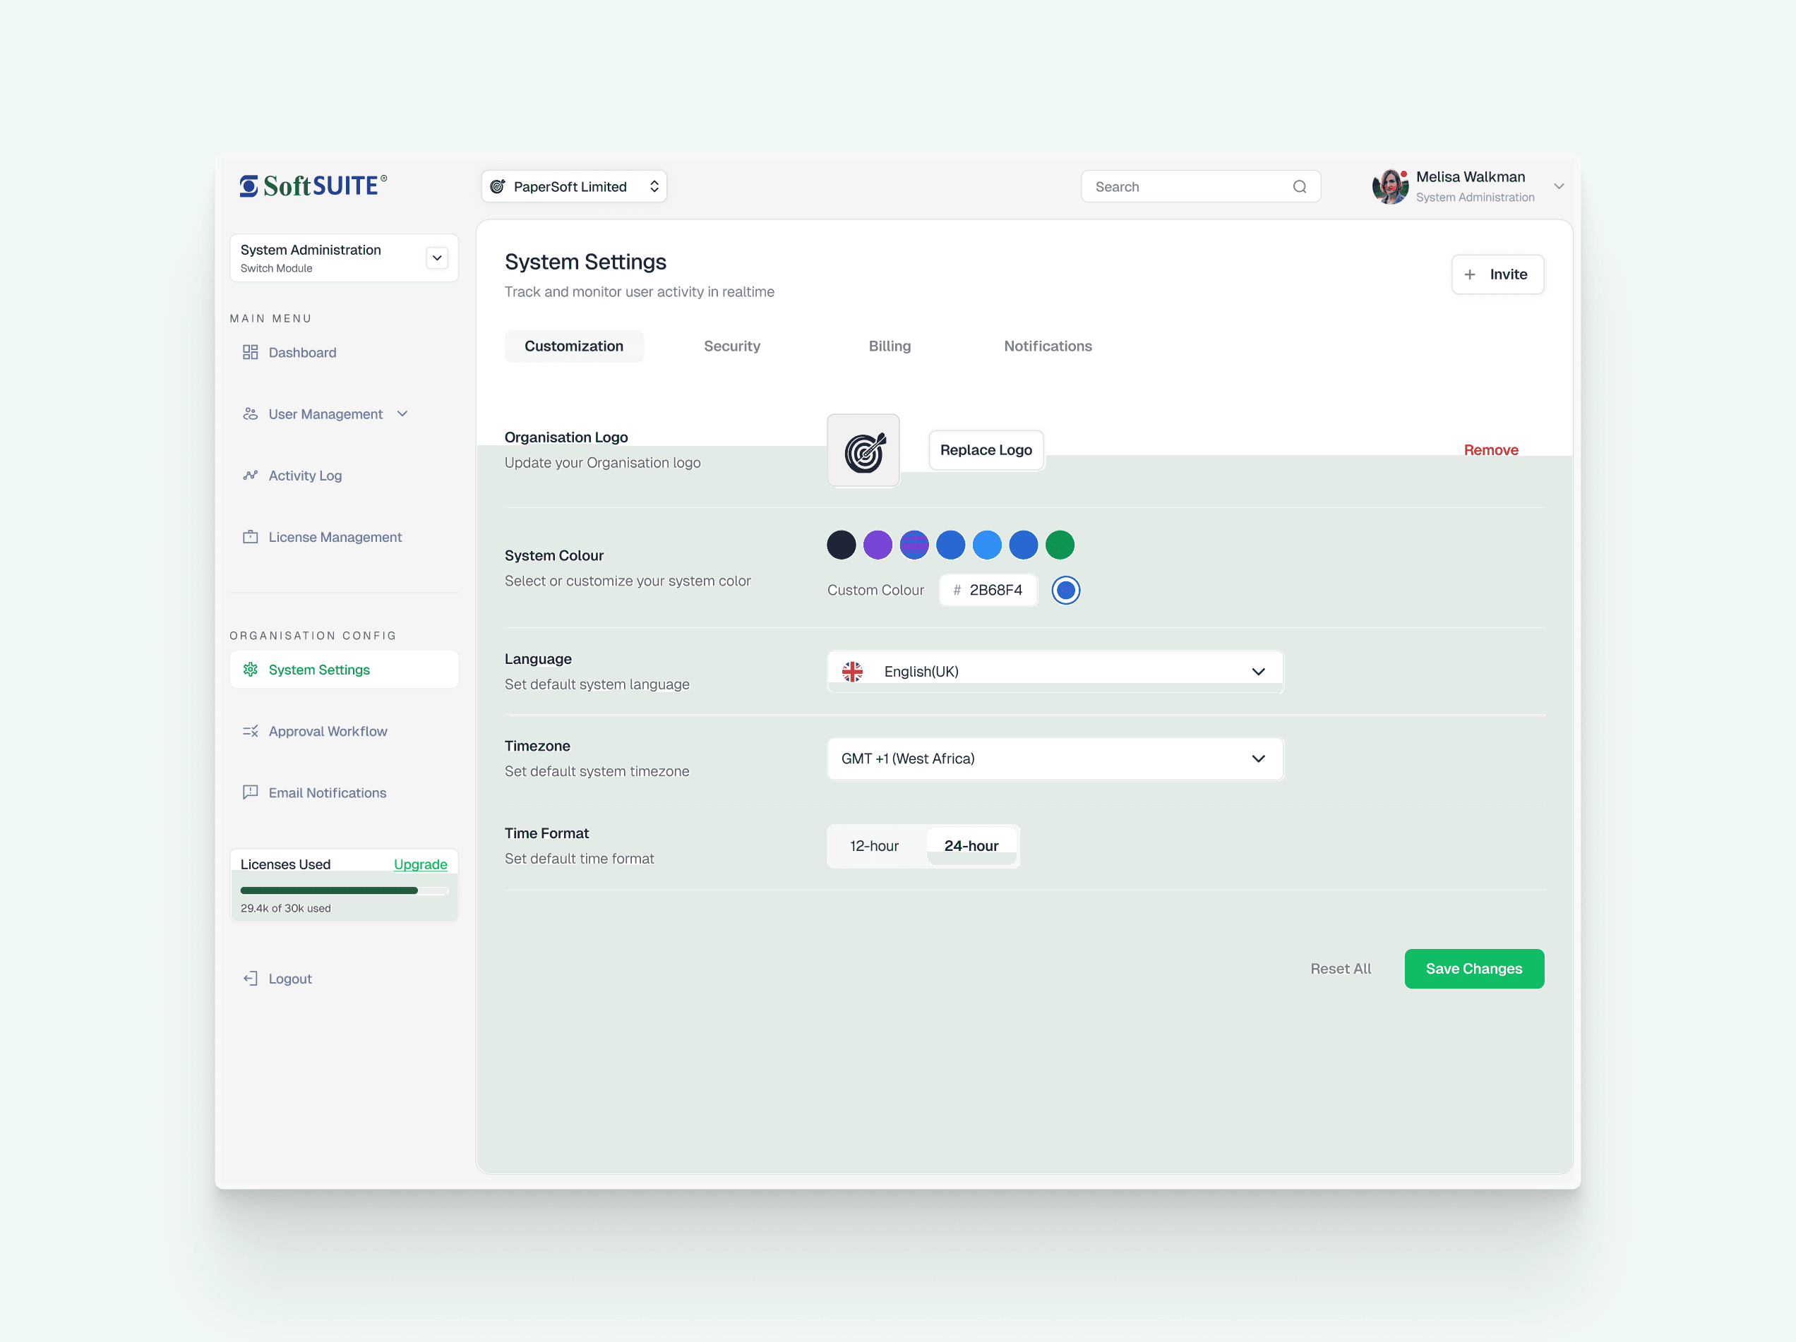The width and height of the screenshot is (1796, 1342).
Task: Choose the 24-hour time format
Action: pyautogui.click(x=971, y=846)
